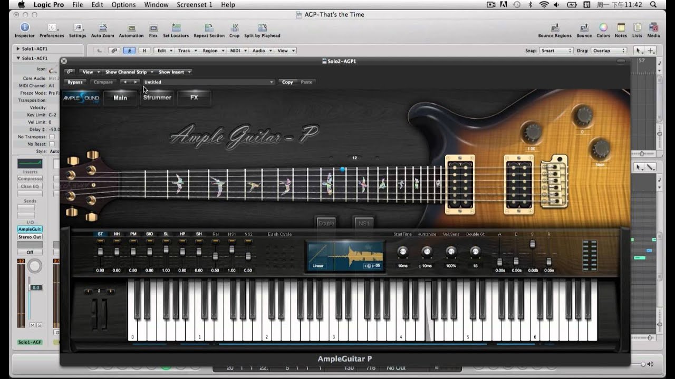Toggle the NS1 button below fretboard
This screenshot has width=675, height=379.
click(364, 223)
